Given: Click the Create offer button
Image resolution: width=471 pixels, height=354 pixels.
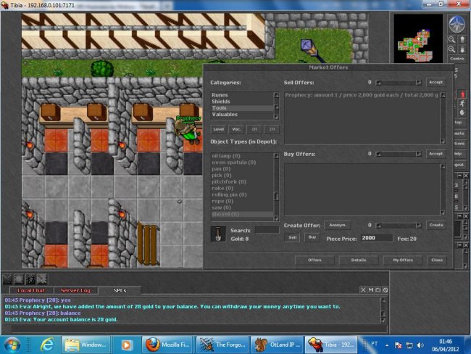Looking at the screenshot, I should [x=435, y=226].
